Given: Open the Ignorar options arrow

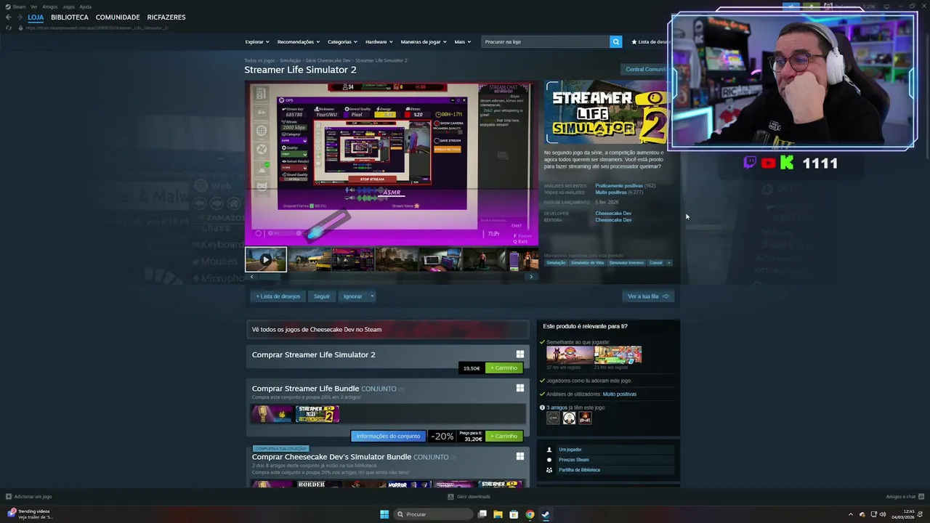Looking at the screenshot, I should (372, 296).
